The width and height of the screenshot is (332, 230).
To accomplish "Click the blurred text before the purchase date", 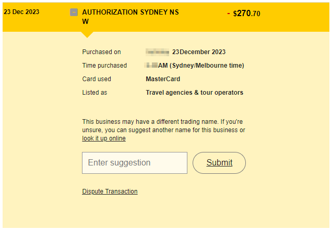I will [158, 52].
